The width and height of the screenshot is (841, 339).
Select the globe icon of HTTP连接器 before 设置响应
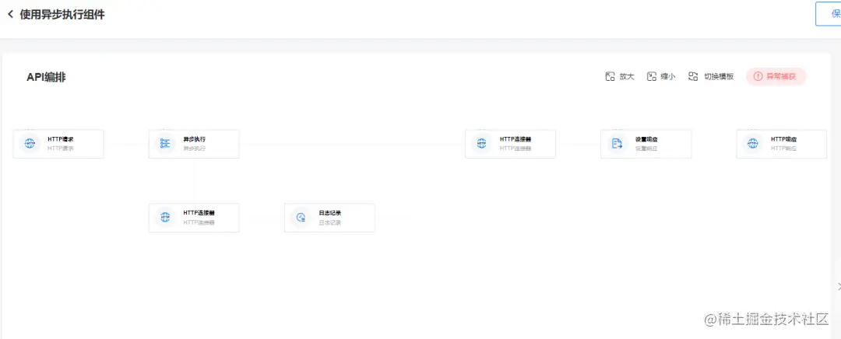tap(482, 144)
